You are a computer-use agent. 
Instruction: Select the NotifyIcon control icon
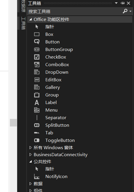point(37,176)
